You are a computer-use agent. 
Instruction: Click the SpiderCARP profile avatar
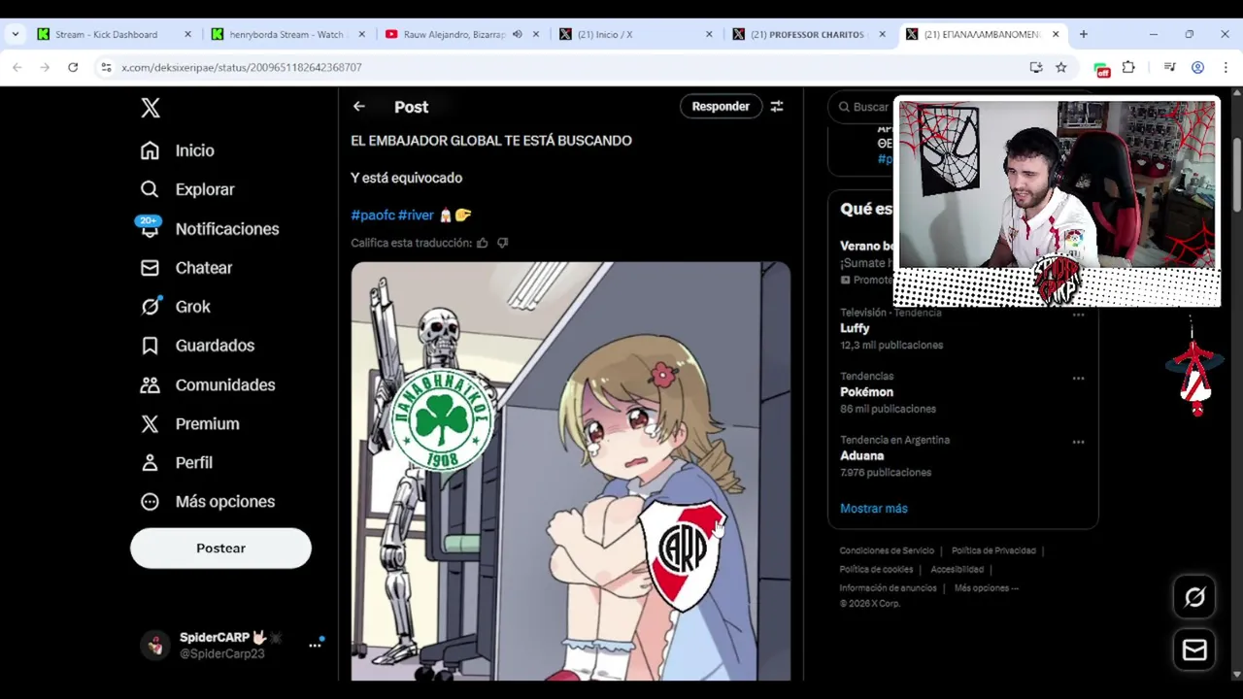(155, 645)
